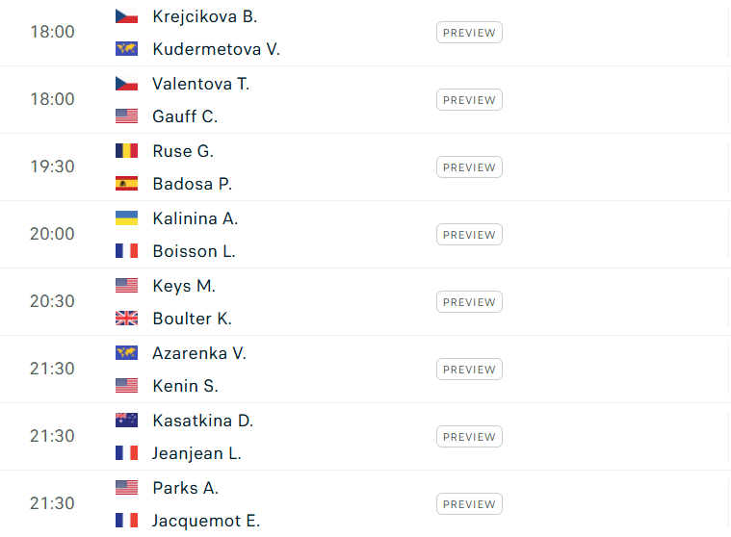Click the US flag beside Gauff C.
The image size is (731, 537).
pos(126,116)
